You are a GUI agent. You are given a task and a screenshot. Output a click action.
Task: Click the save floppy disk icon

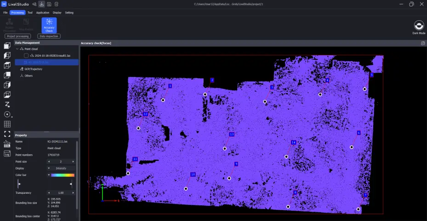click(49, 4)
